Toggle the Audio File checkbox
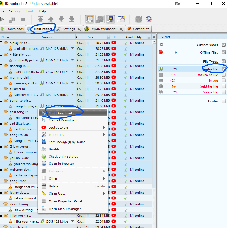 (224, 69)
